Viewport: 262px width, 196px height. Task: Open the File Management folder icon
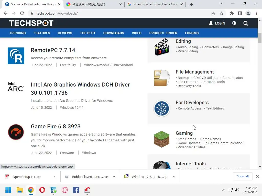click(x=162, y=78)
